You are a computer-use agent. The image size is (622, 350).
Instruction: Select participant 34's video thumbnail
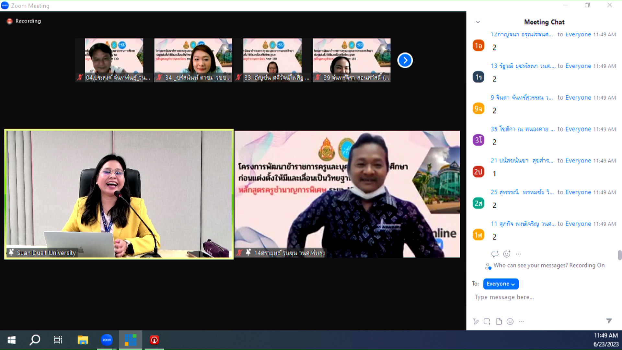pyautogui.click(x=193, y=60)
